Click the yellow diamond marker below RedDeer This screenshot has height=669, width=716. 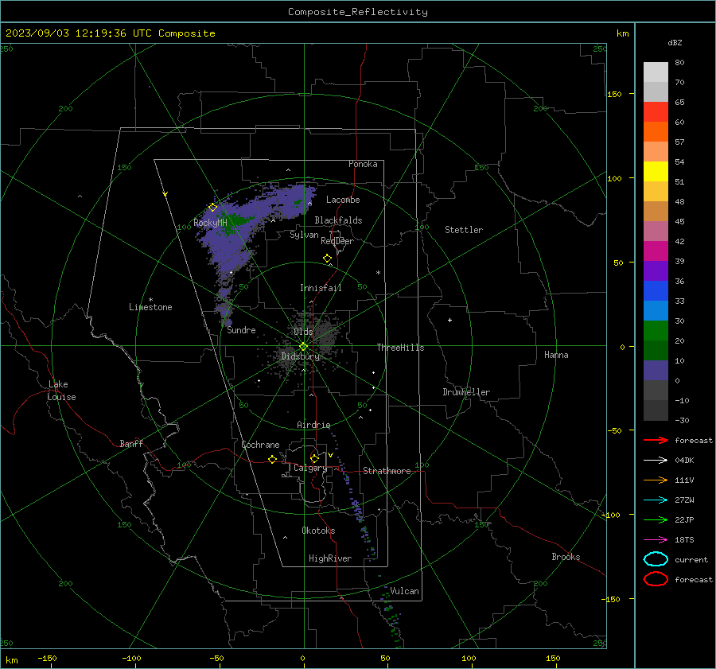328,259
